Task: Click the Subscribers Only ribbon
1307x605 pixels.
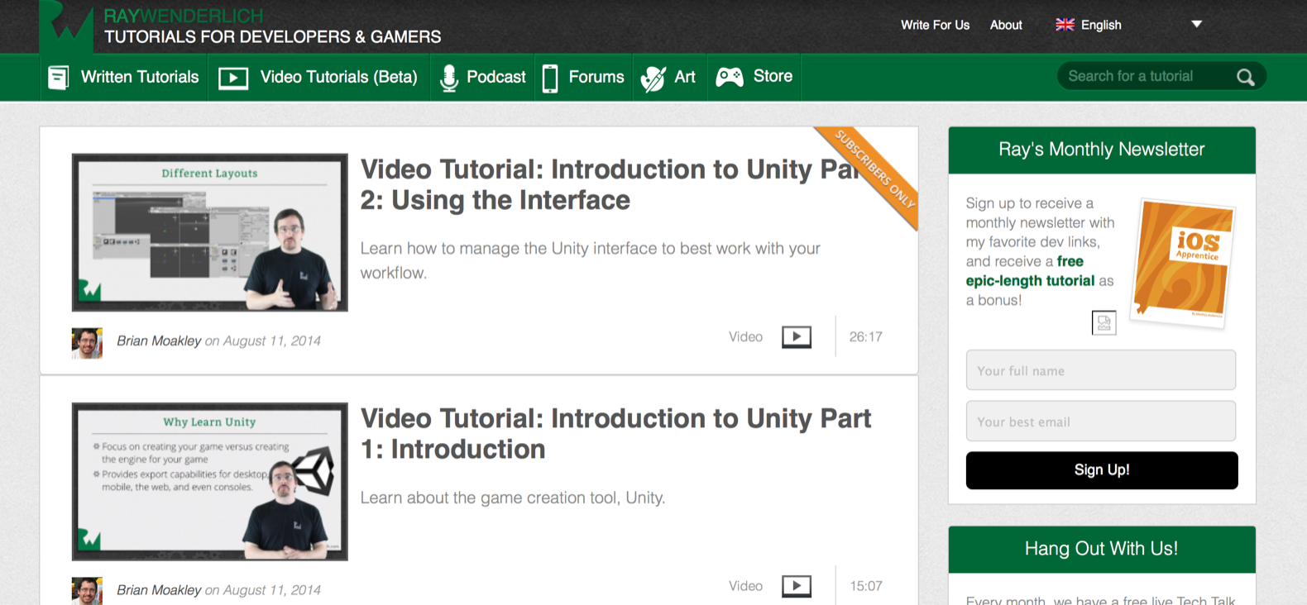Action: [874, 170]
